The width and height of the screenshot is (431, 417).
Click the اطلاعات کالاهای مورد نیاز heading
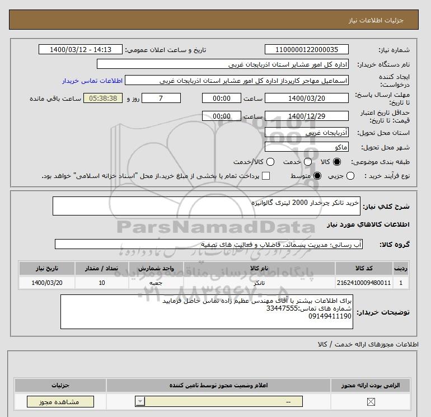coord(368,224)
